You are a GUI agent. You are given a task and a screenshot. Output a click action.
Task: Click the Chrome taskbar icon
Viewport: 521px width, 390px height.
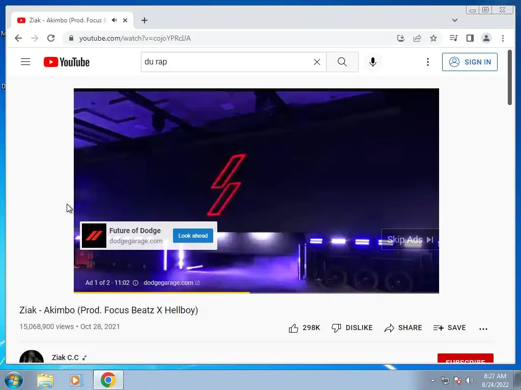[108, 380]
